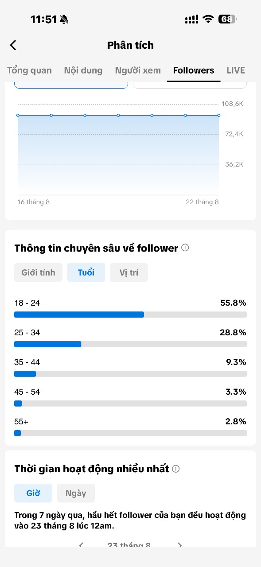Open info icon beside most active times

(176, 469)
